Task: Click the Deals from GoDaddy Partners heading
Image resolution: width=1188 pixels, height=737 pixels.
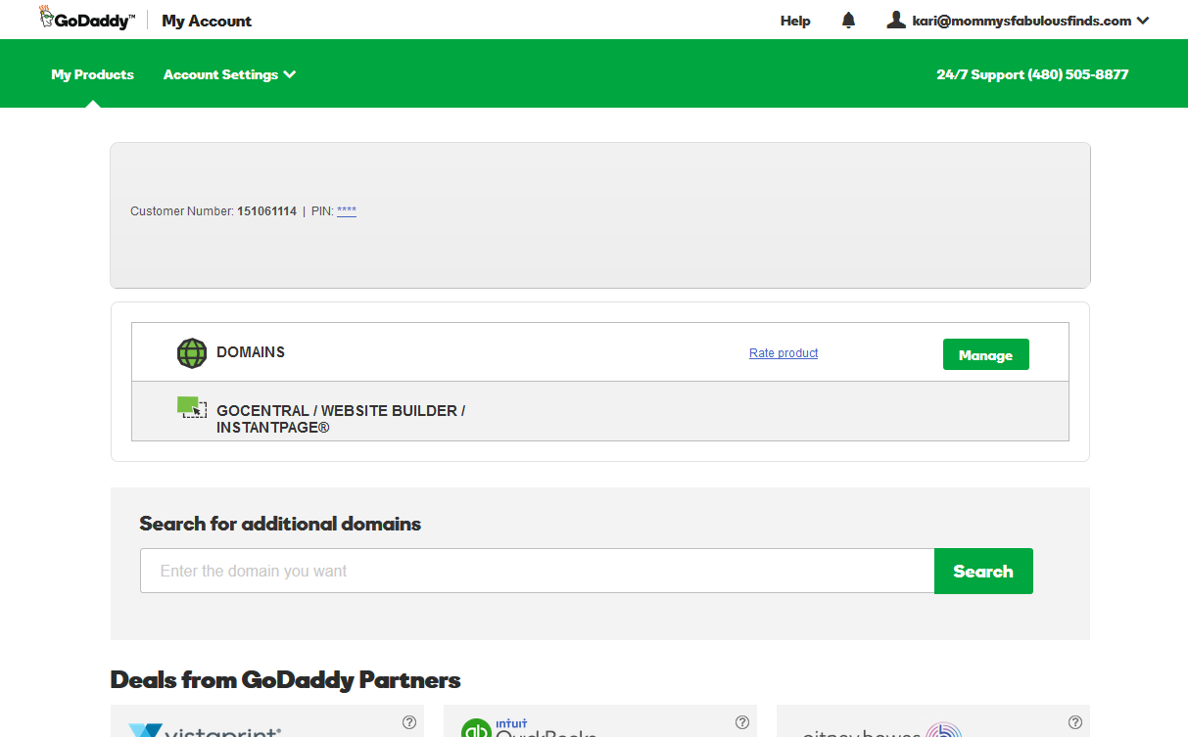Action: pos(285,679)
